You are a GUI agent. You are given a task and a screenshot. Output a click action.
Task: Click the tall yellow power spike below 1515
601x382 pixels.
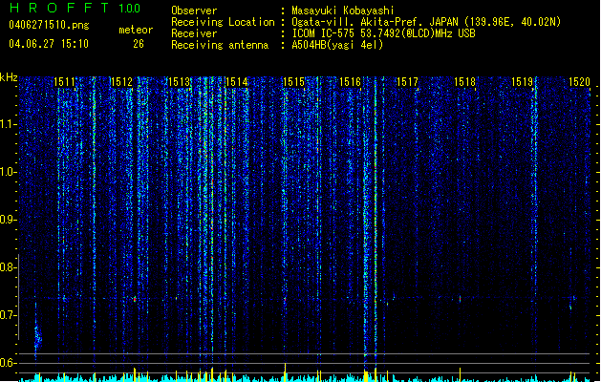click(285, 372)
